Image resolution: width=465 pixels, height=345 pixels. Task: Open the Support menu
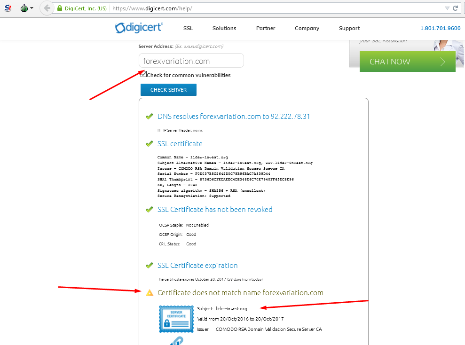[349, 28]
